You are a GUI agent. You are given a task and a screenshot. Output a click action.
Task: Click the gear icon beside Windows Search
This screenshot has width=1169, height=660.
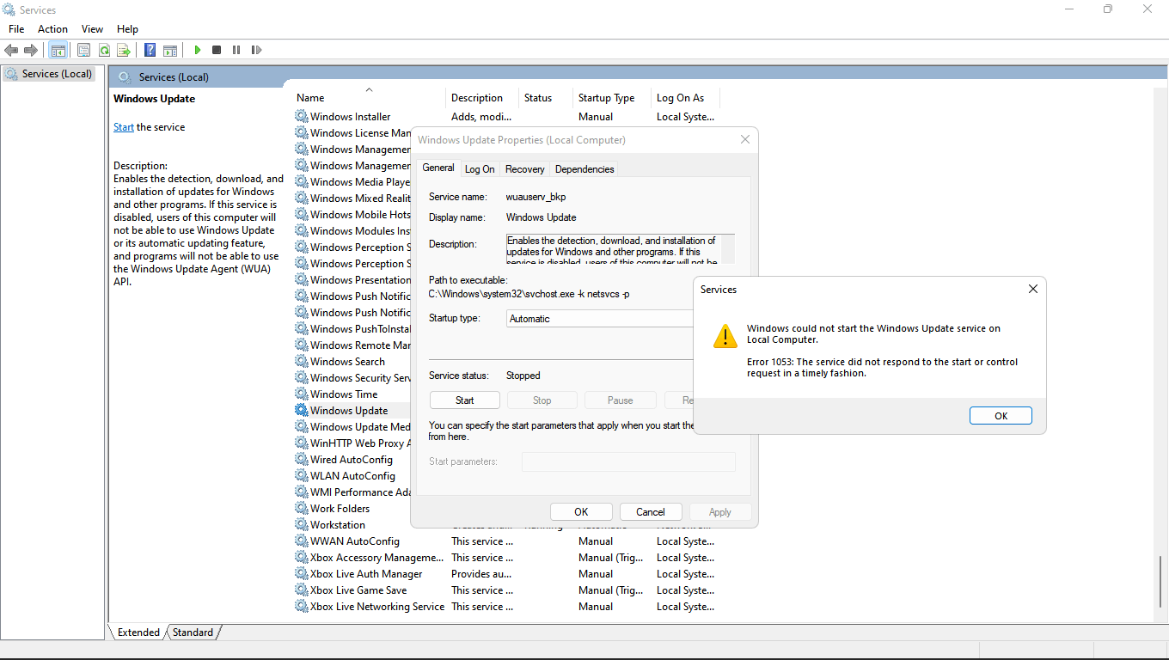pos(302,361)
